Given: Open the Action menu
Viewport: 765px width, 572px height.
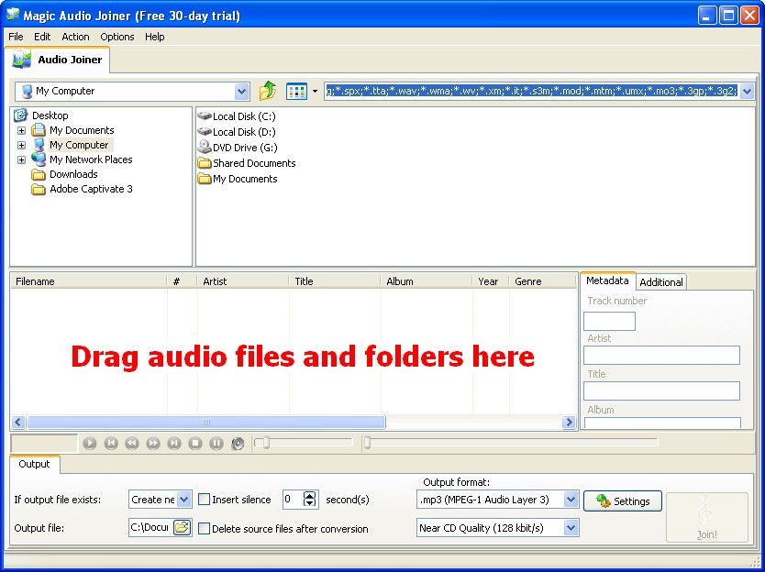Looking at the screenshot, I should [x=75, y=37].
